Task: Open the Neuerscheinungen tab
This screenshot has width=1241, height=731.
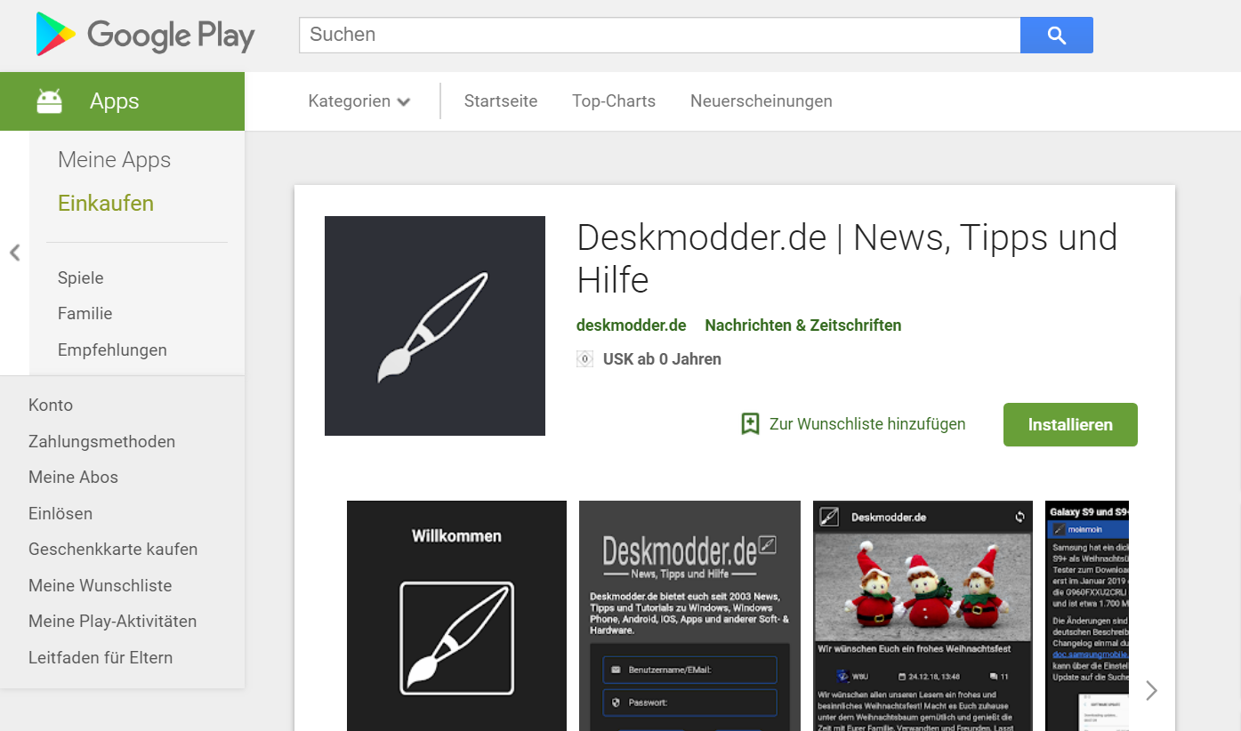Action: 762,101
